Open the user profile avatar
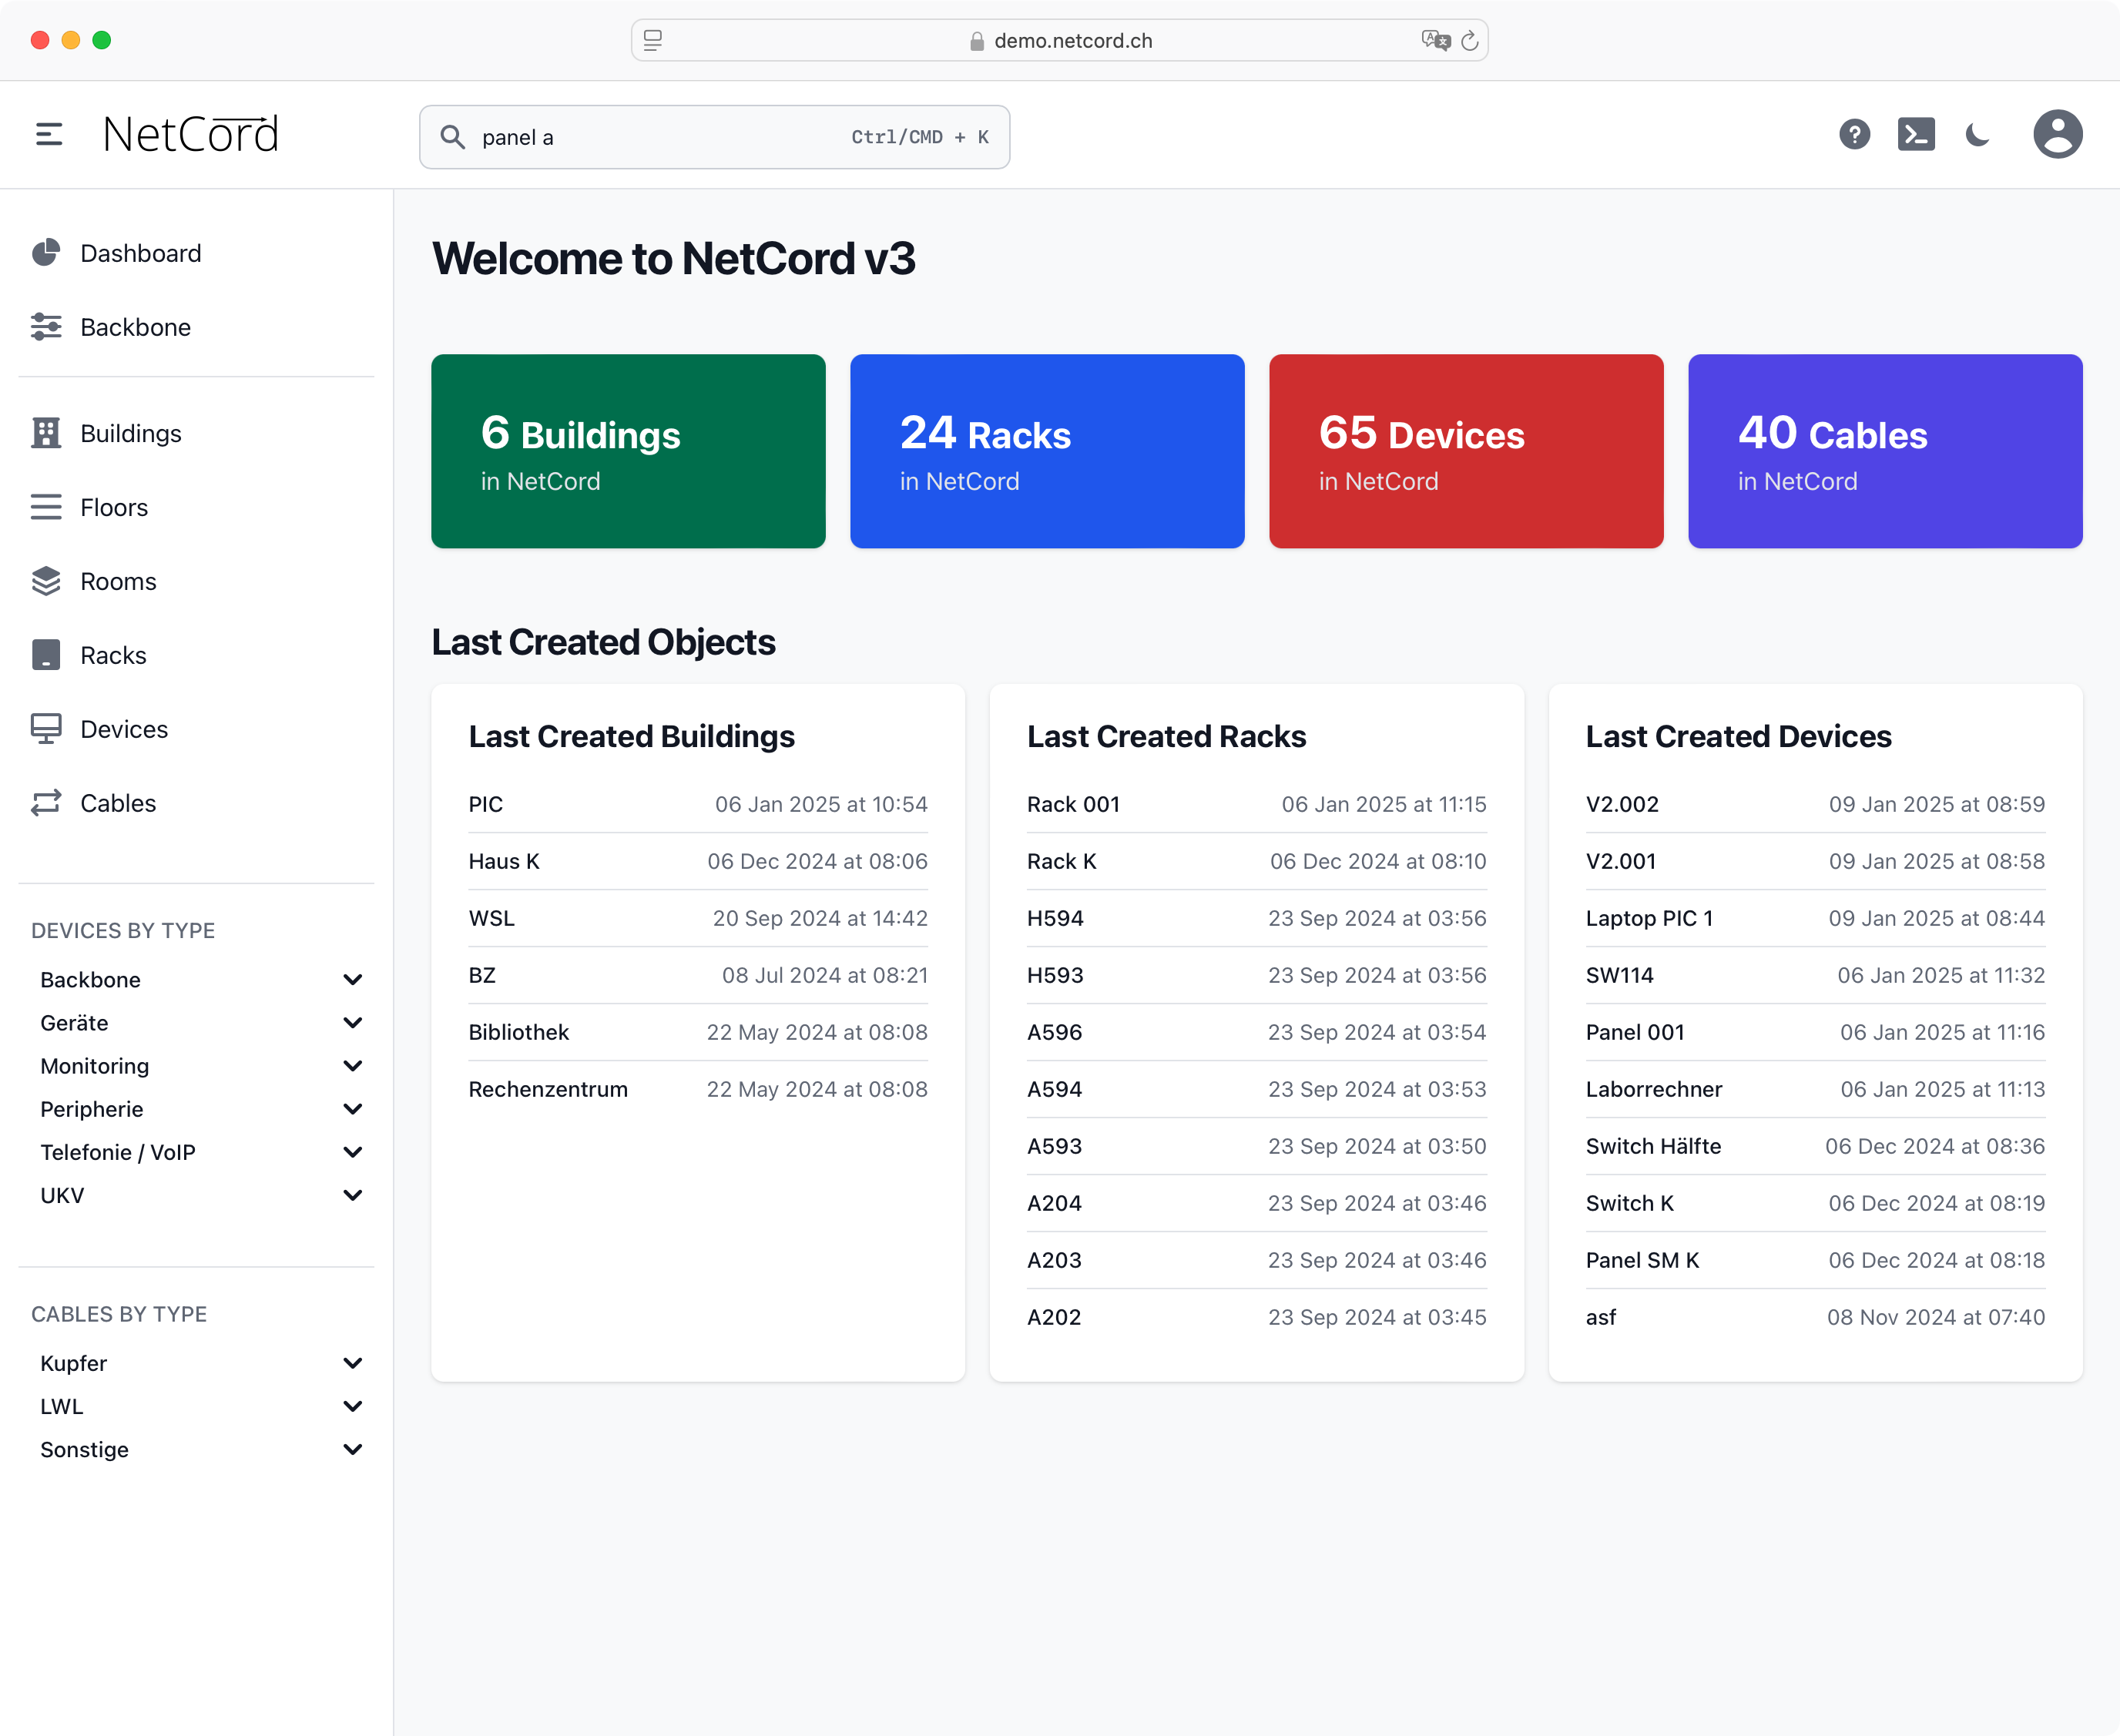 pyautogui.click(x=2057, y=134)
